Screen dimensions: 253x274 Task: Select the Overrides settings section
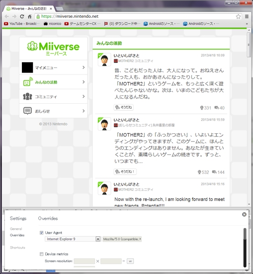point(17,235)
